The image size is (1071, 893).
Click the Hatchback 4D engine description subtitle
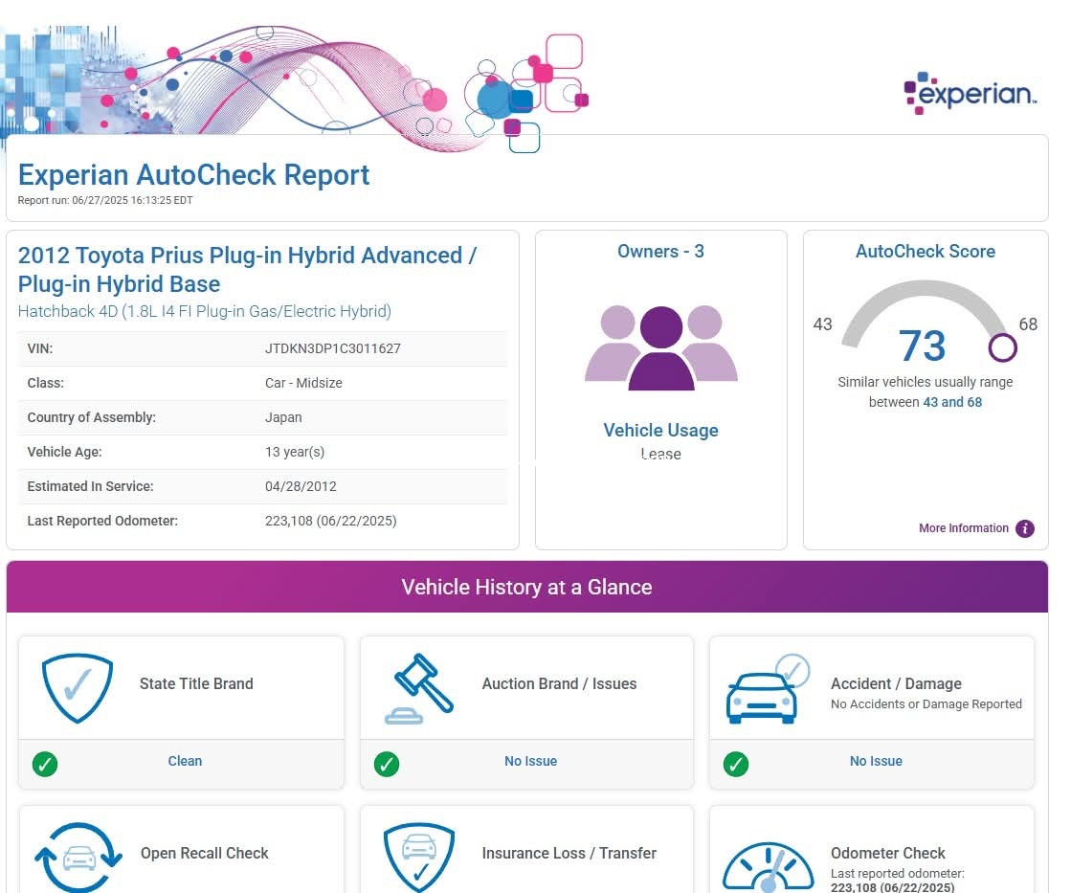[204, 312]
